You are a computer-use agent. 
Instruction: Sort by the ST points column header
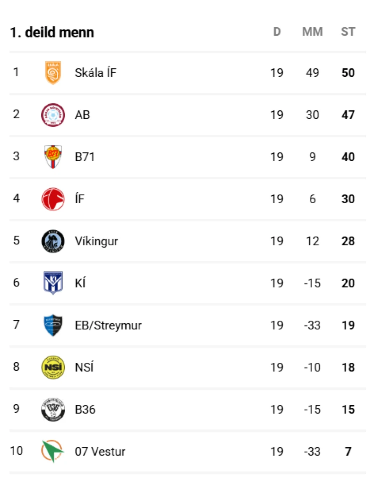pos(348,32)
